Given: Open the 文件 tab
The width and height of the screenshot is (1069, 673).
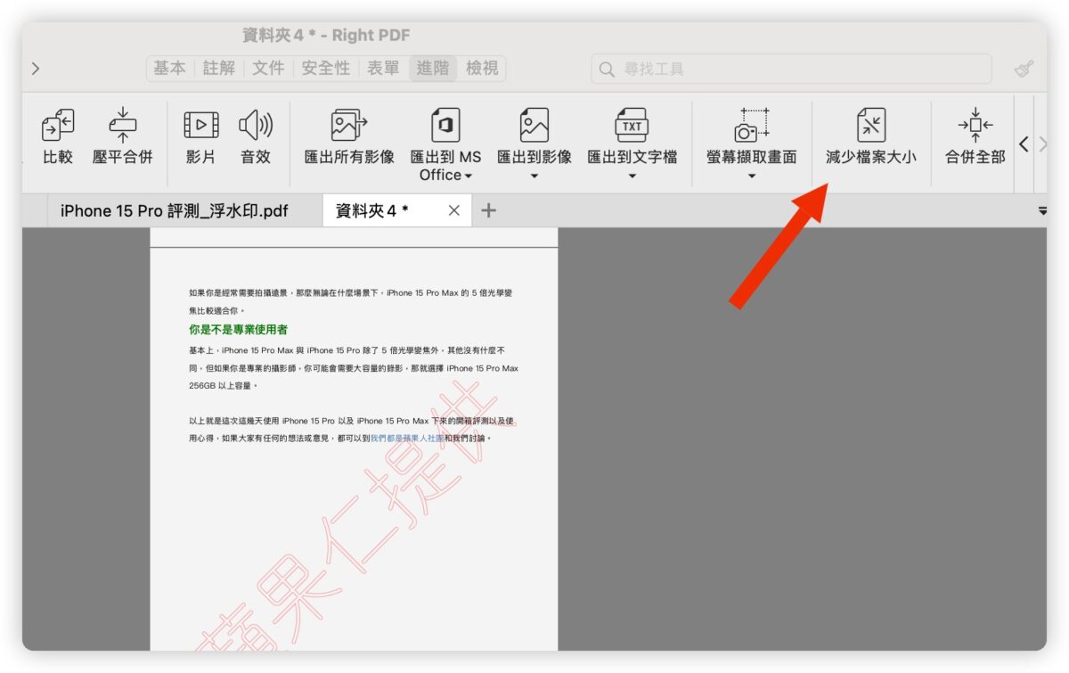Looking at the screenshot, I should (268, 69).
